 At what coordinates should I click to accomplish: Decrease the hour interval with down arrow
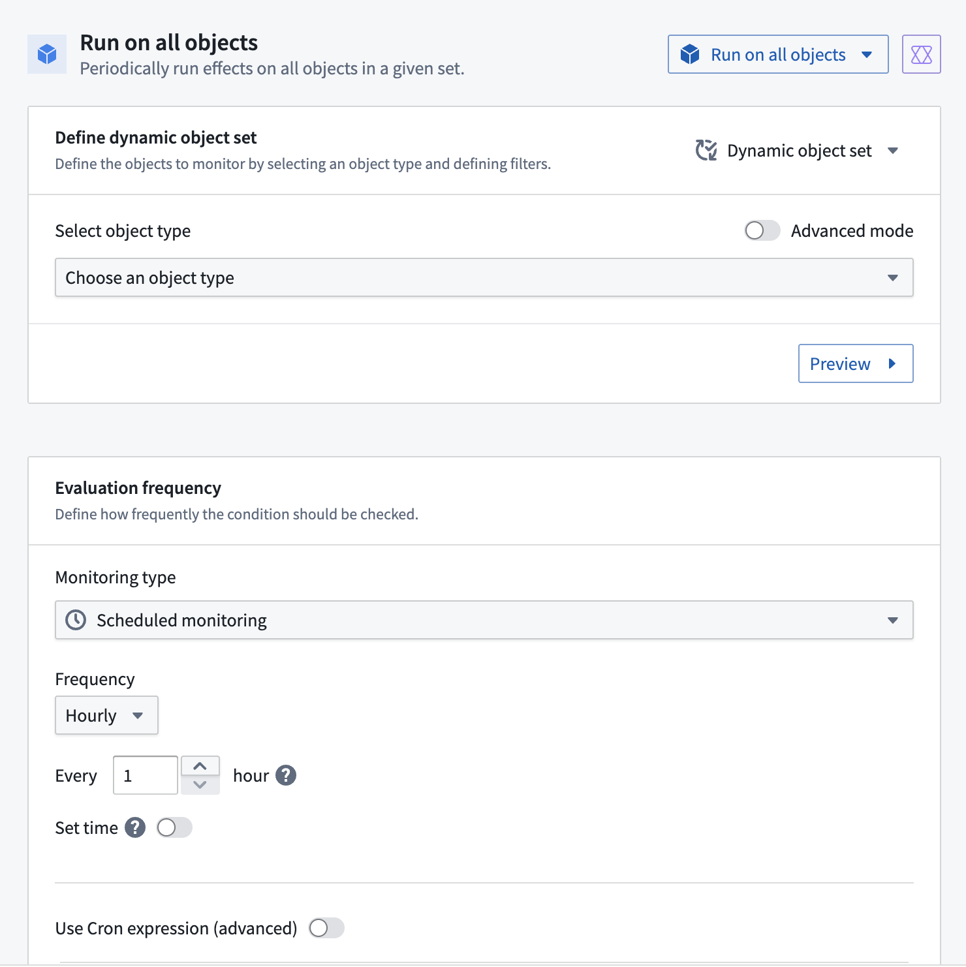tap(200, 785)
